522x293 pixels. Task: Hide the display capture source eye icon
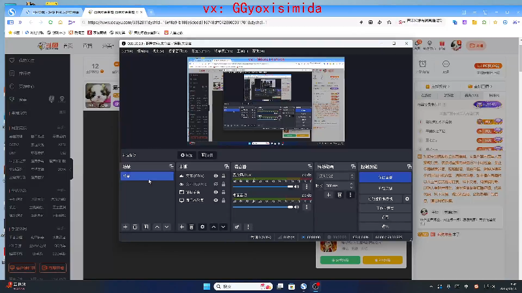coord(216,201)
